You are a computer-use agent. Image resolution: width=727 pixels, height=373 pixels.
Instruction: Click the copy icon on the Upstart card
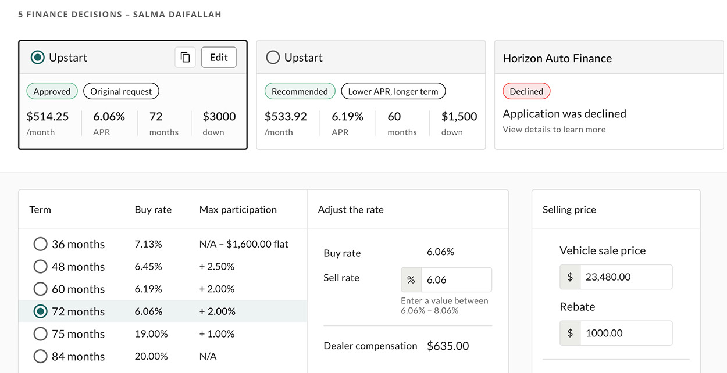point(185,58)
